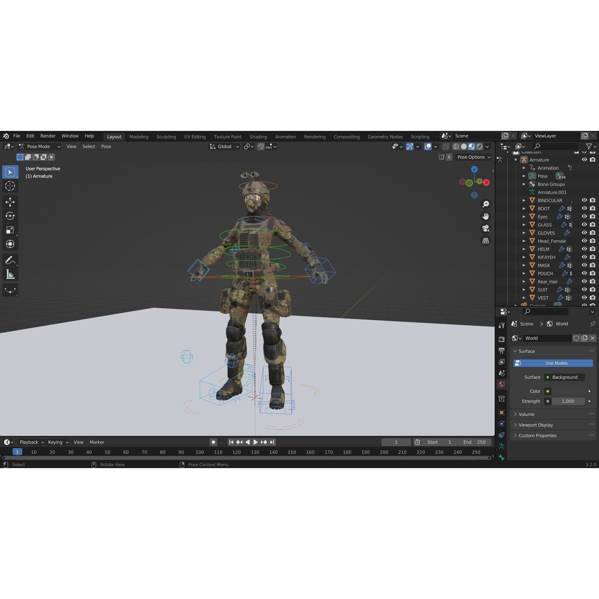
Task: Collapse the Armature tree item
Action: click(x=516, y=160)
